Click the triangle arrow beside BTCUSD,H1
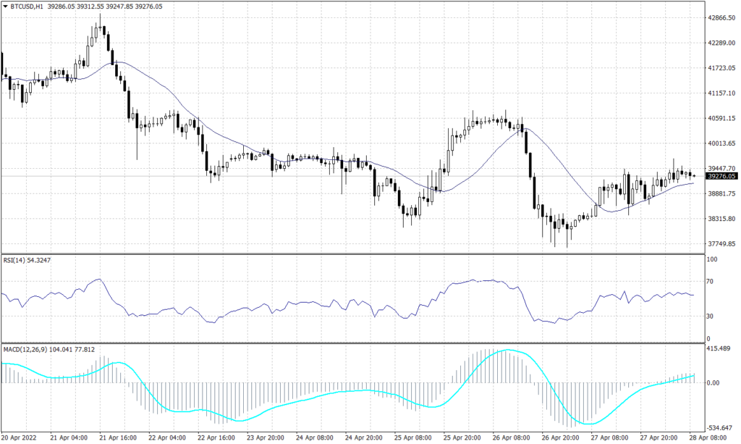 point(5,6)
